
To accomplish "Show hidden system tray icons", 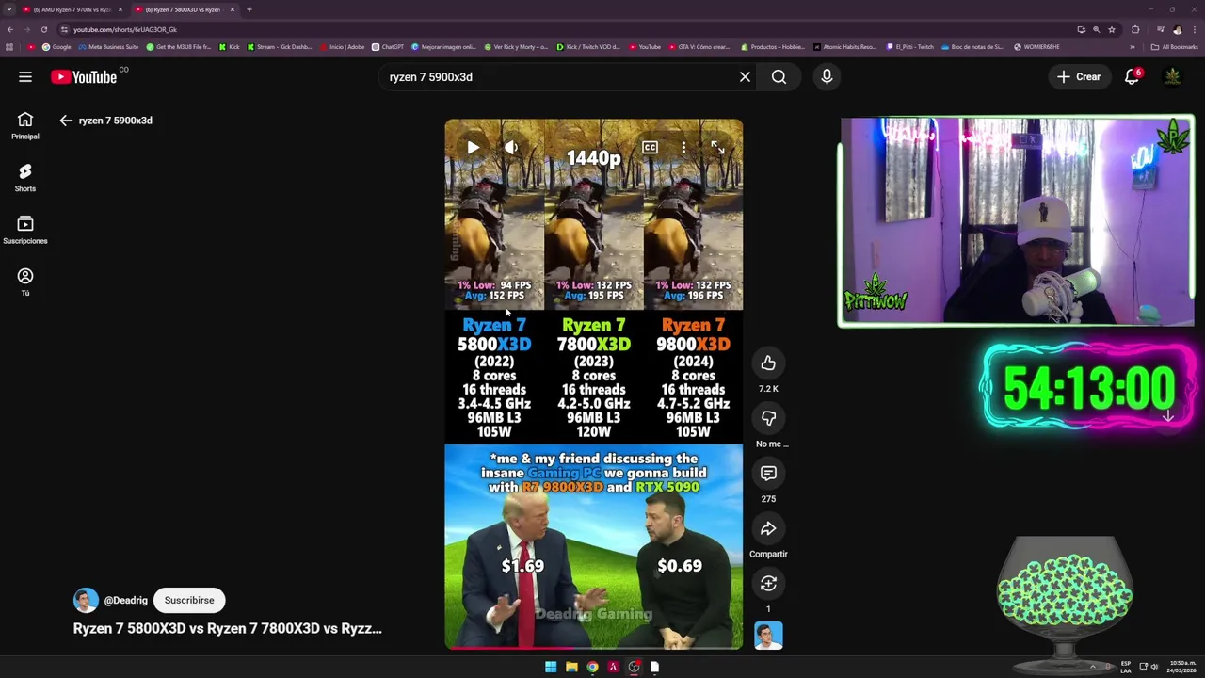I will pyautogui.click(x=1093, y=667).
